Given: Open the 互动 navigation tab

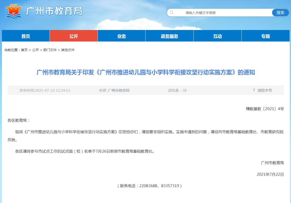Looking at the screenshot, I should pyautogui.click(x=217, y=36).
